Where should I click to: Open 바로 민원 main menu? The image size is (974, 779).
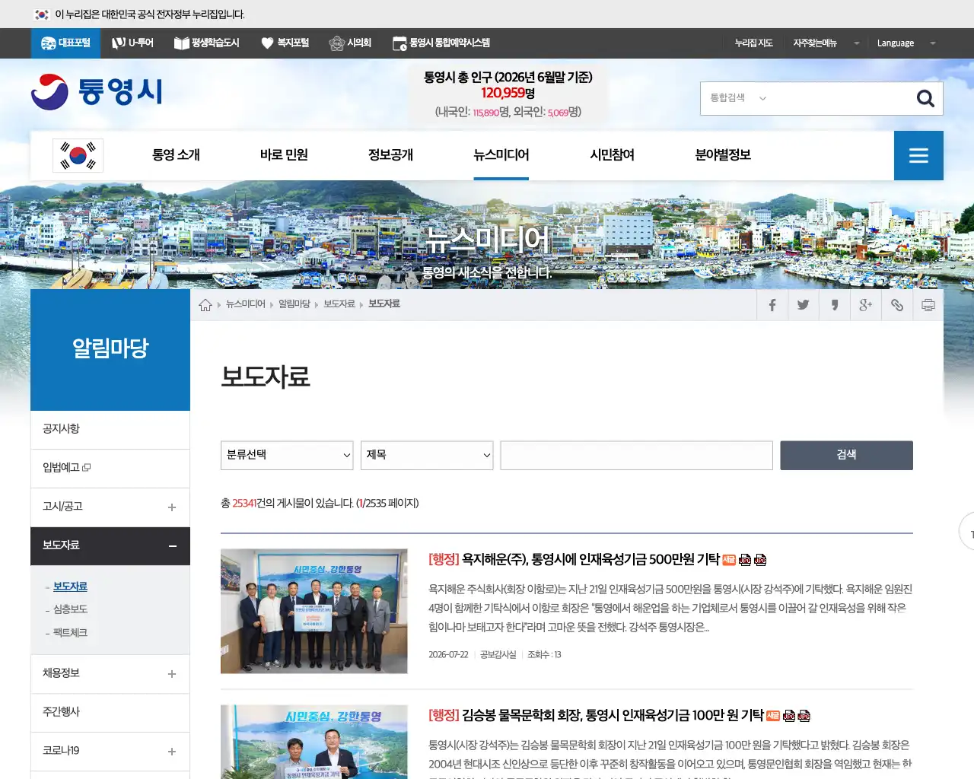coord(284,155)
